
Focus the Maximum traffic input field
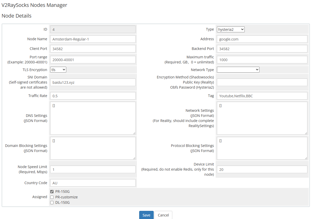(262, 60)
